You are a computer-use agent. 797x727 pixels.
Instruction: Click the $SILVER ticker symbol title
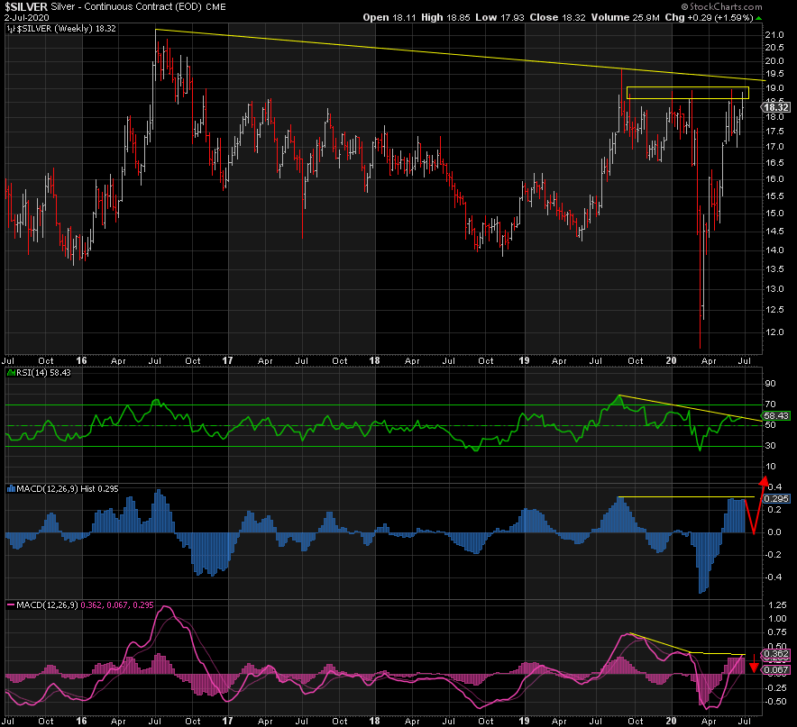click(24, 6)
